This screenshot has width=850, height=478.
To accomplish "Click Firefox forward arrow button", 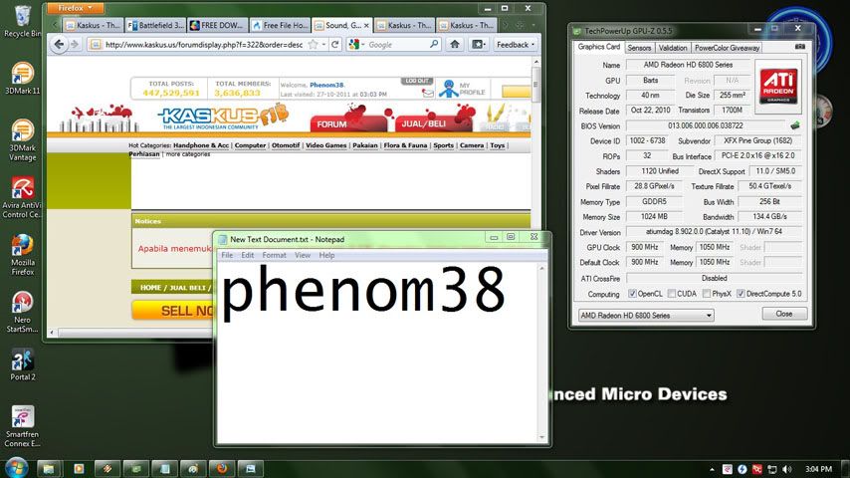I will [x=75, y=45].
